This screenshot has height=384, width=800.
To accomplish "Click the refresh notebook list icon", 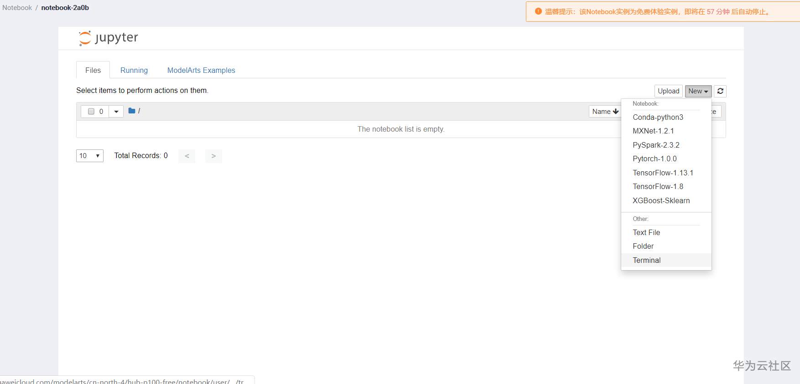I will (720, 91).
